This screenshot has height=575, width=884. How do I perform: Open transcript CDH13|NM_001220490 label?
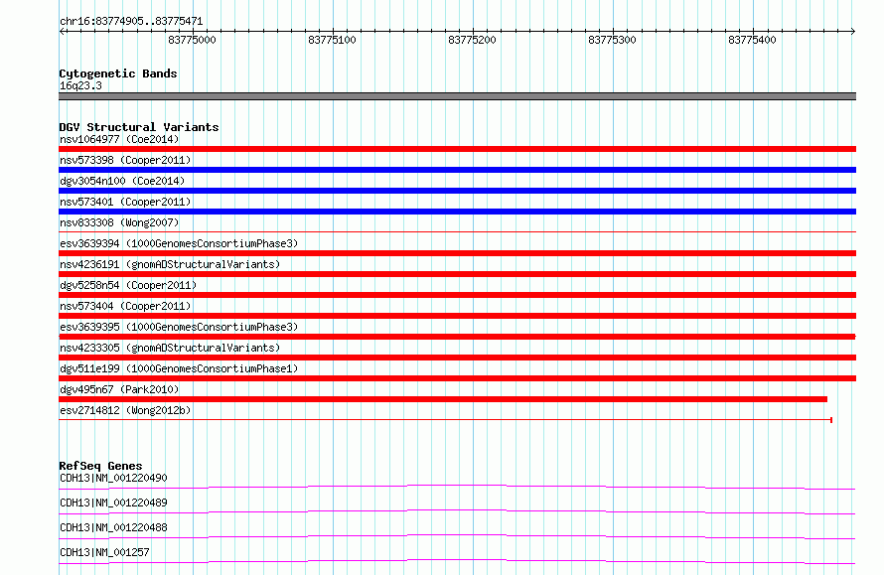point(113,478)
